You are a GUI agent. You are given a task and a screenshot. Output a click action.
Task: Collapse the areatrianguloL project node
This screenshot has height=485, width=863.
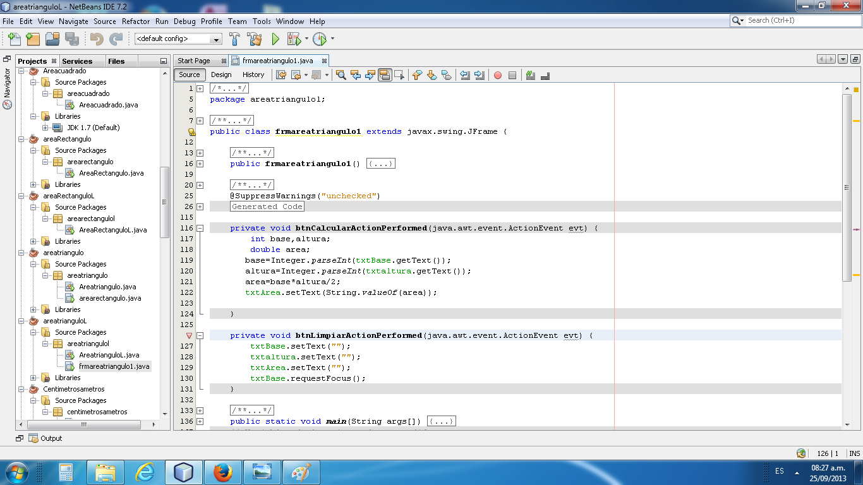tap(20, 320)
